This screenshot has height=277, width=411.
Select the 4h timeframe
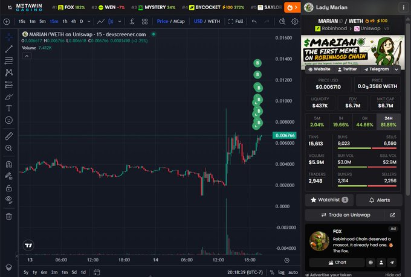coord(74,22)
